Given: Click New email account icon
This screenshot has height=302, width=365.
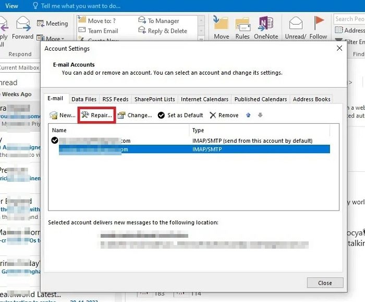Looking at the screenshot, I should (54, 115).
